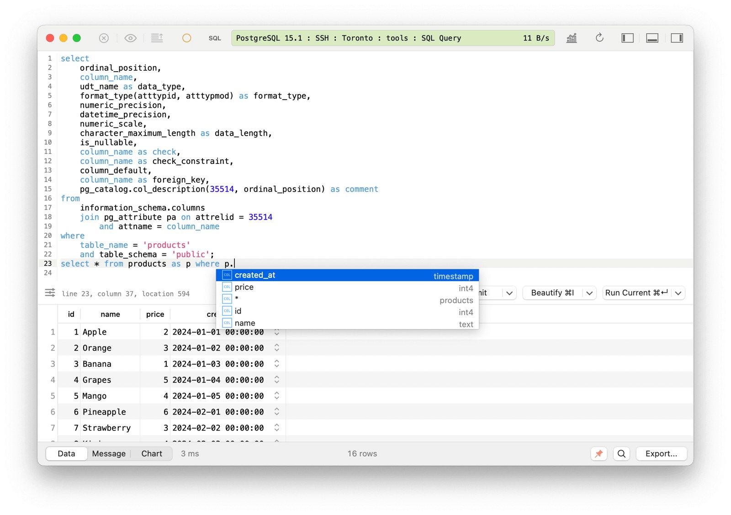The width and height of the screenshot is (731, 515).
Task: Open the limit dropdown chevron
Action: (509, 293)
